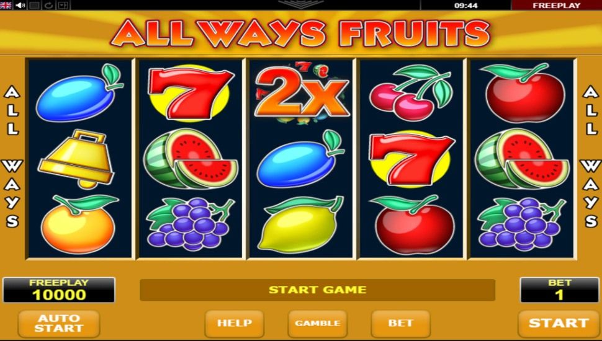Screen dimensions: 602x341
Task: Toggle fullscreen using the rectangle icon
Action: coord(35,5)
